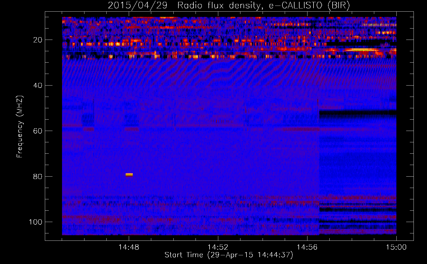This screenshot has height=264, width=427.
Task: Click the 20 MHz frequency tick label
Action: click(38, 40)
